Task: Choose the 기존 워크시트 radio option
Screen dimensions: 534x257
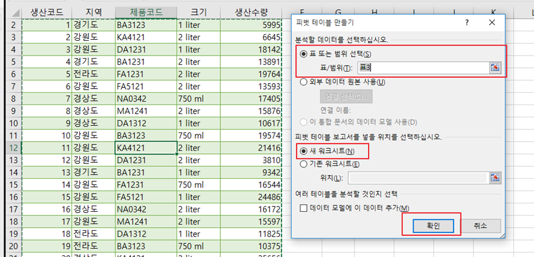Action: [x=303, y=164]
